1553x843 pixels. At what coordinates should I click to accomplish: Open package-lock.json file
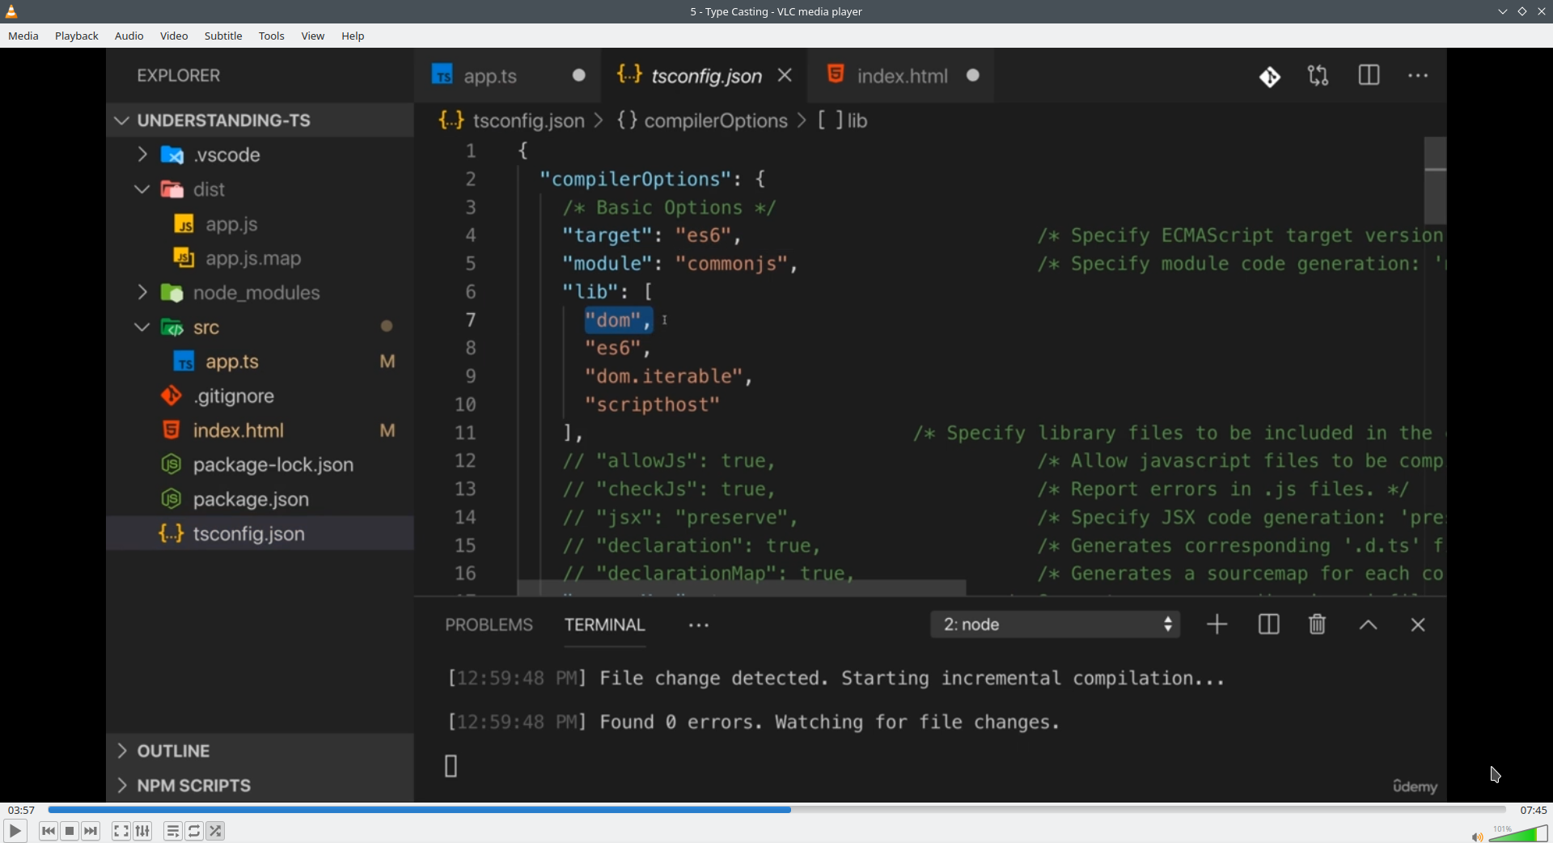point(260,465)
